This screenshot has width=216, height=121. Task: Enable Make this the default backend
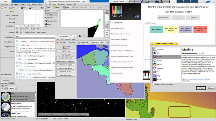click(153, 85)
